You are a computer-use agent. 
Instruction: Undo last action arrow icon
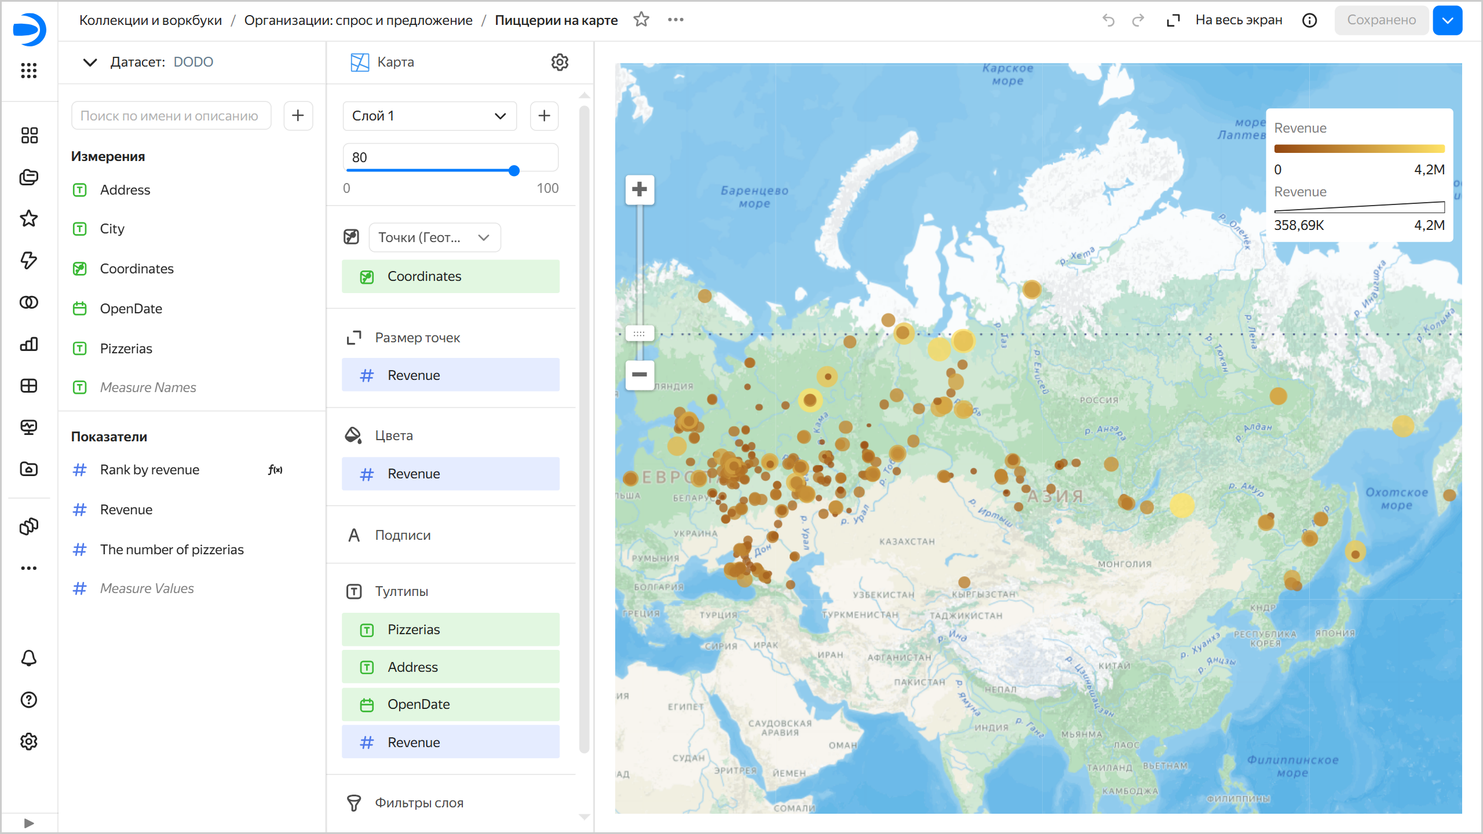coord(1108,20)
